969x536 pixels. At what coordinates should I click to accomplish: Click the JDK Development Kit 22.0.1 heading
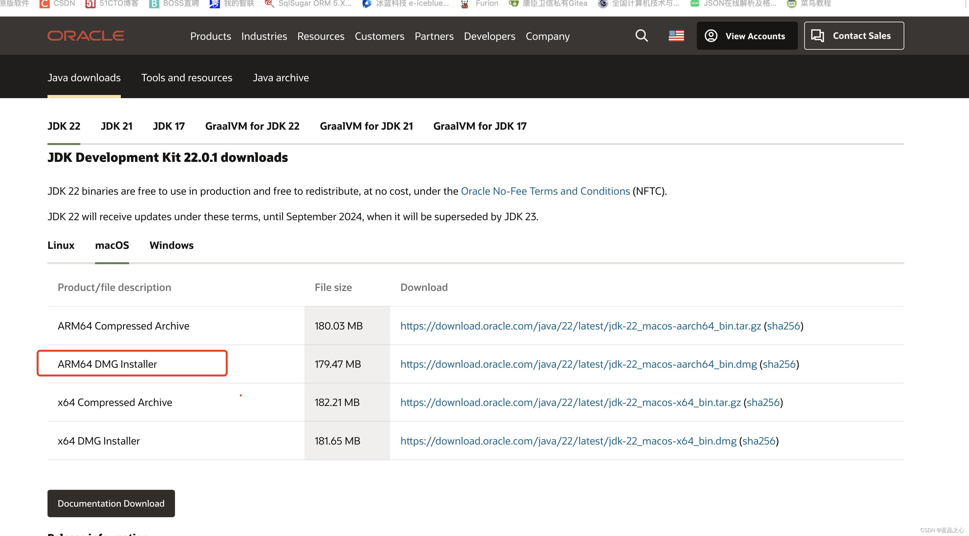[x=167, y=157]
